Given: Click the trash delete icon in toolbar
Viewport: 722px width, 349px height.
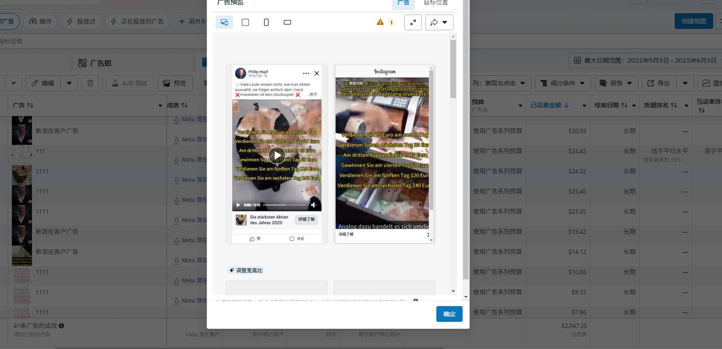Looking at the screenshot, I should (x=90, y=83).
